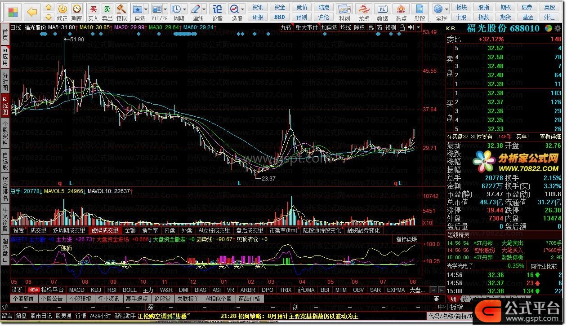The height and width of the screenshot is (326, 567).
Task: Toggle 均线 moving average display
Action: coord(345,27)
